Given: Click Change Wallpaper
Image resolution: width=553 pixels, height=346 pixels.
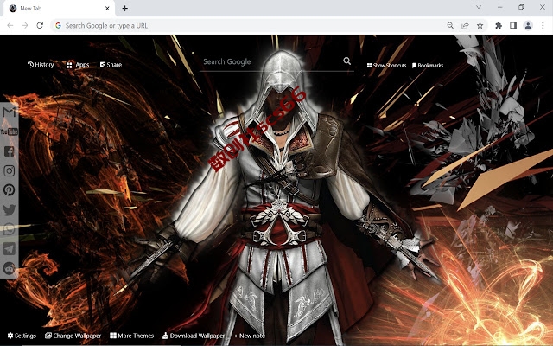Looking at the screenshot, I should pyautogui.click(x=73, y=336).
